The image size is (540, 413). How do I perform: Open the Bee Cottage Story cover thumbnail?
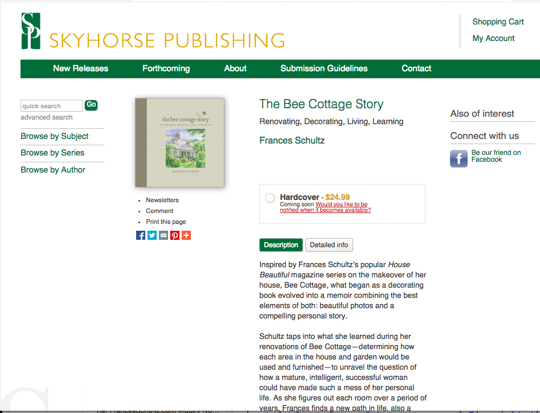pyautogui.click(x=180, y=142)
